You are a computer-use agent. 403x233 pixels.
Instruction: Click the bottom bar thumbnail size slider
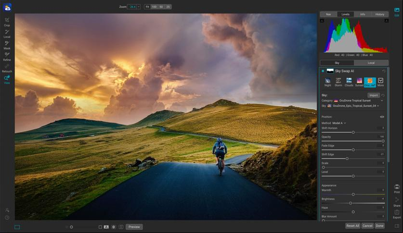pyautogui.click(x=71, y=227)
